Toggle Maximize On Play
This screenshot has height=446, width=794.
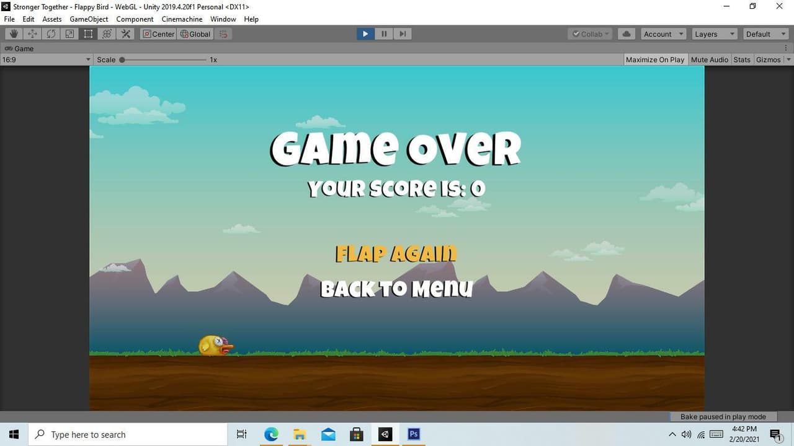(655, 59)
